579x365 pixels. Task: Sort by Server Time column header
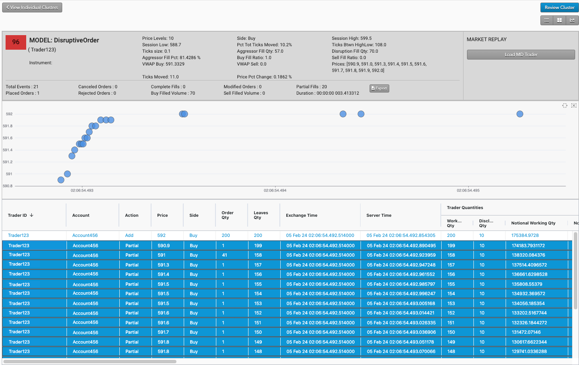pos(379,215)
